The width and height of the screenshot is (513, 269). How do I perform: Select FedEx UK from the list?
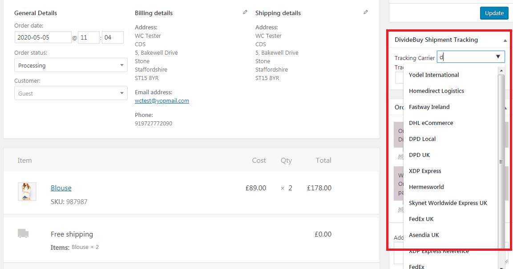click(x=421, y=219)
